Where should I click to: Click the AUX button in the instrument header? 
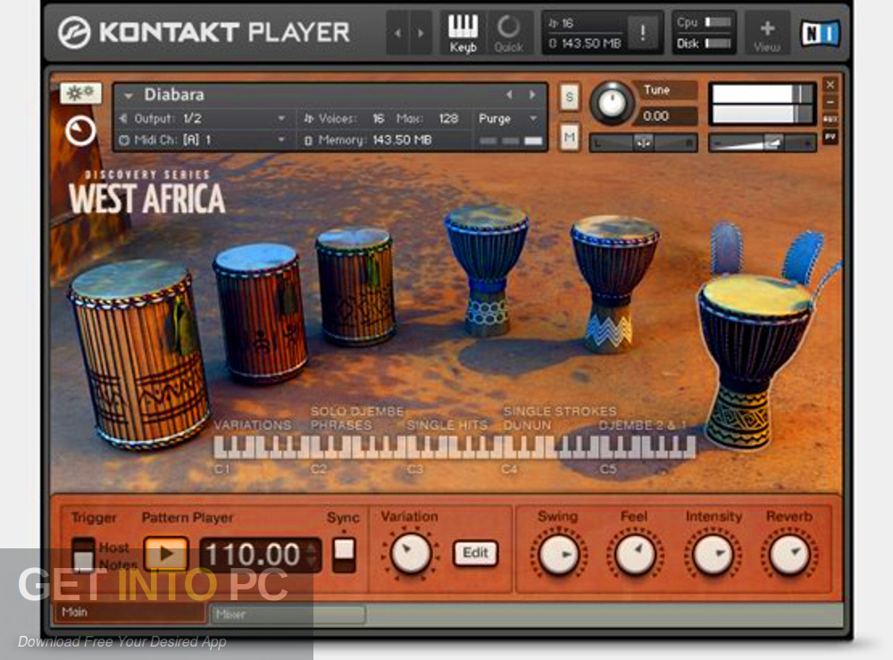[830, 120]
